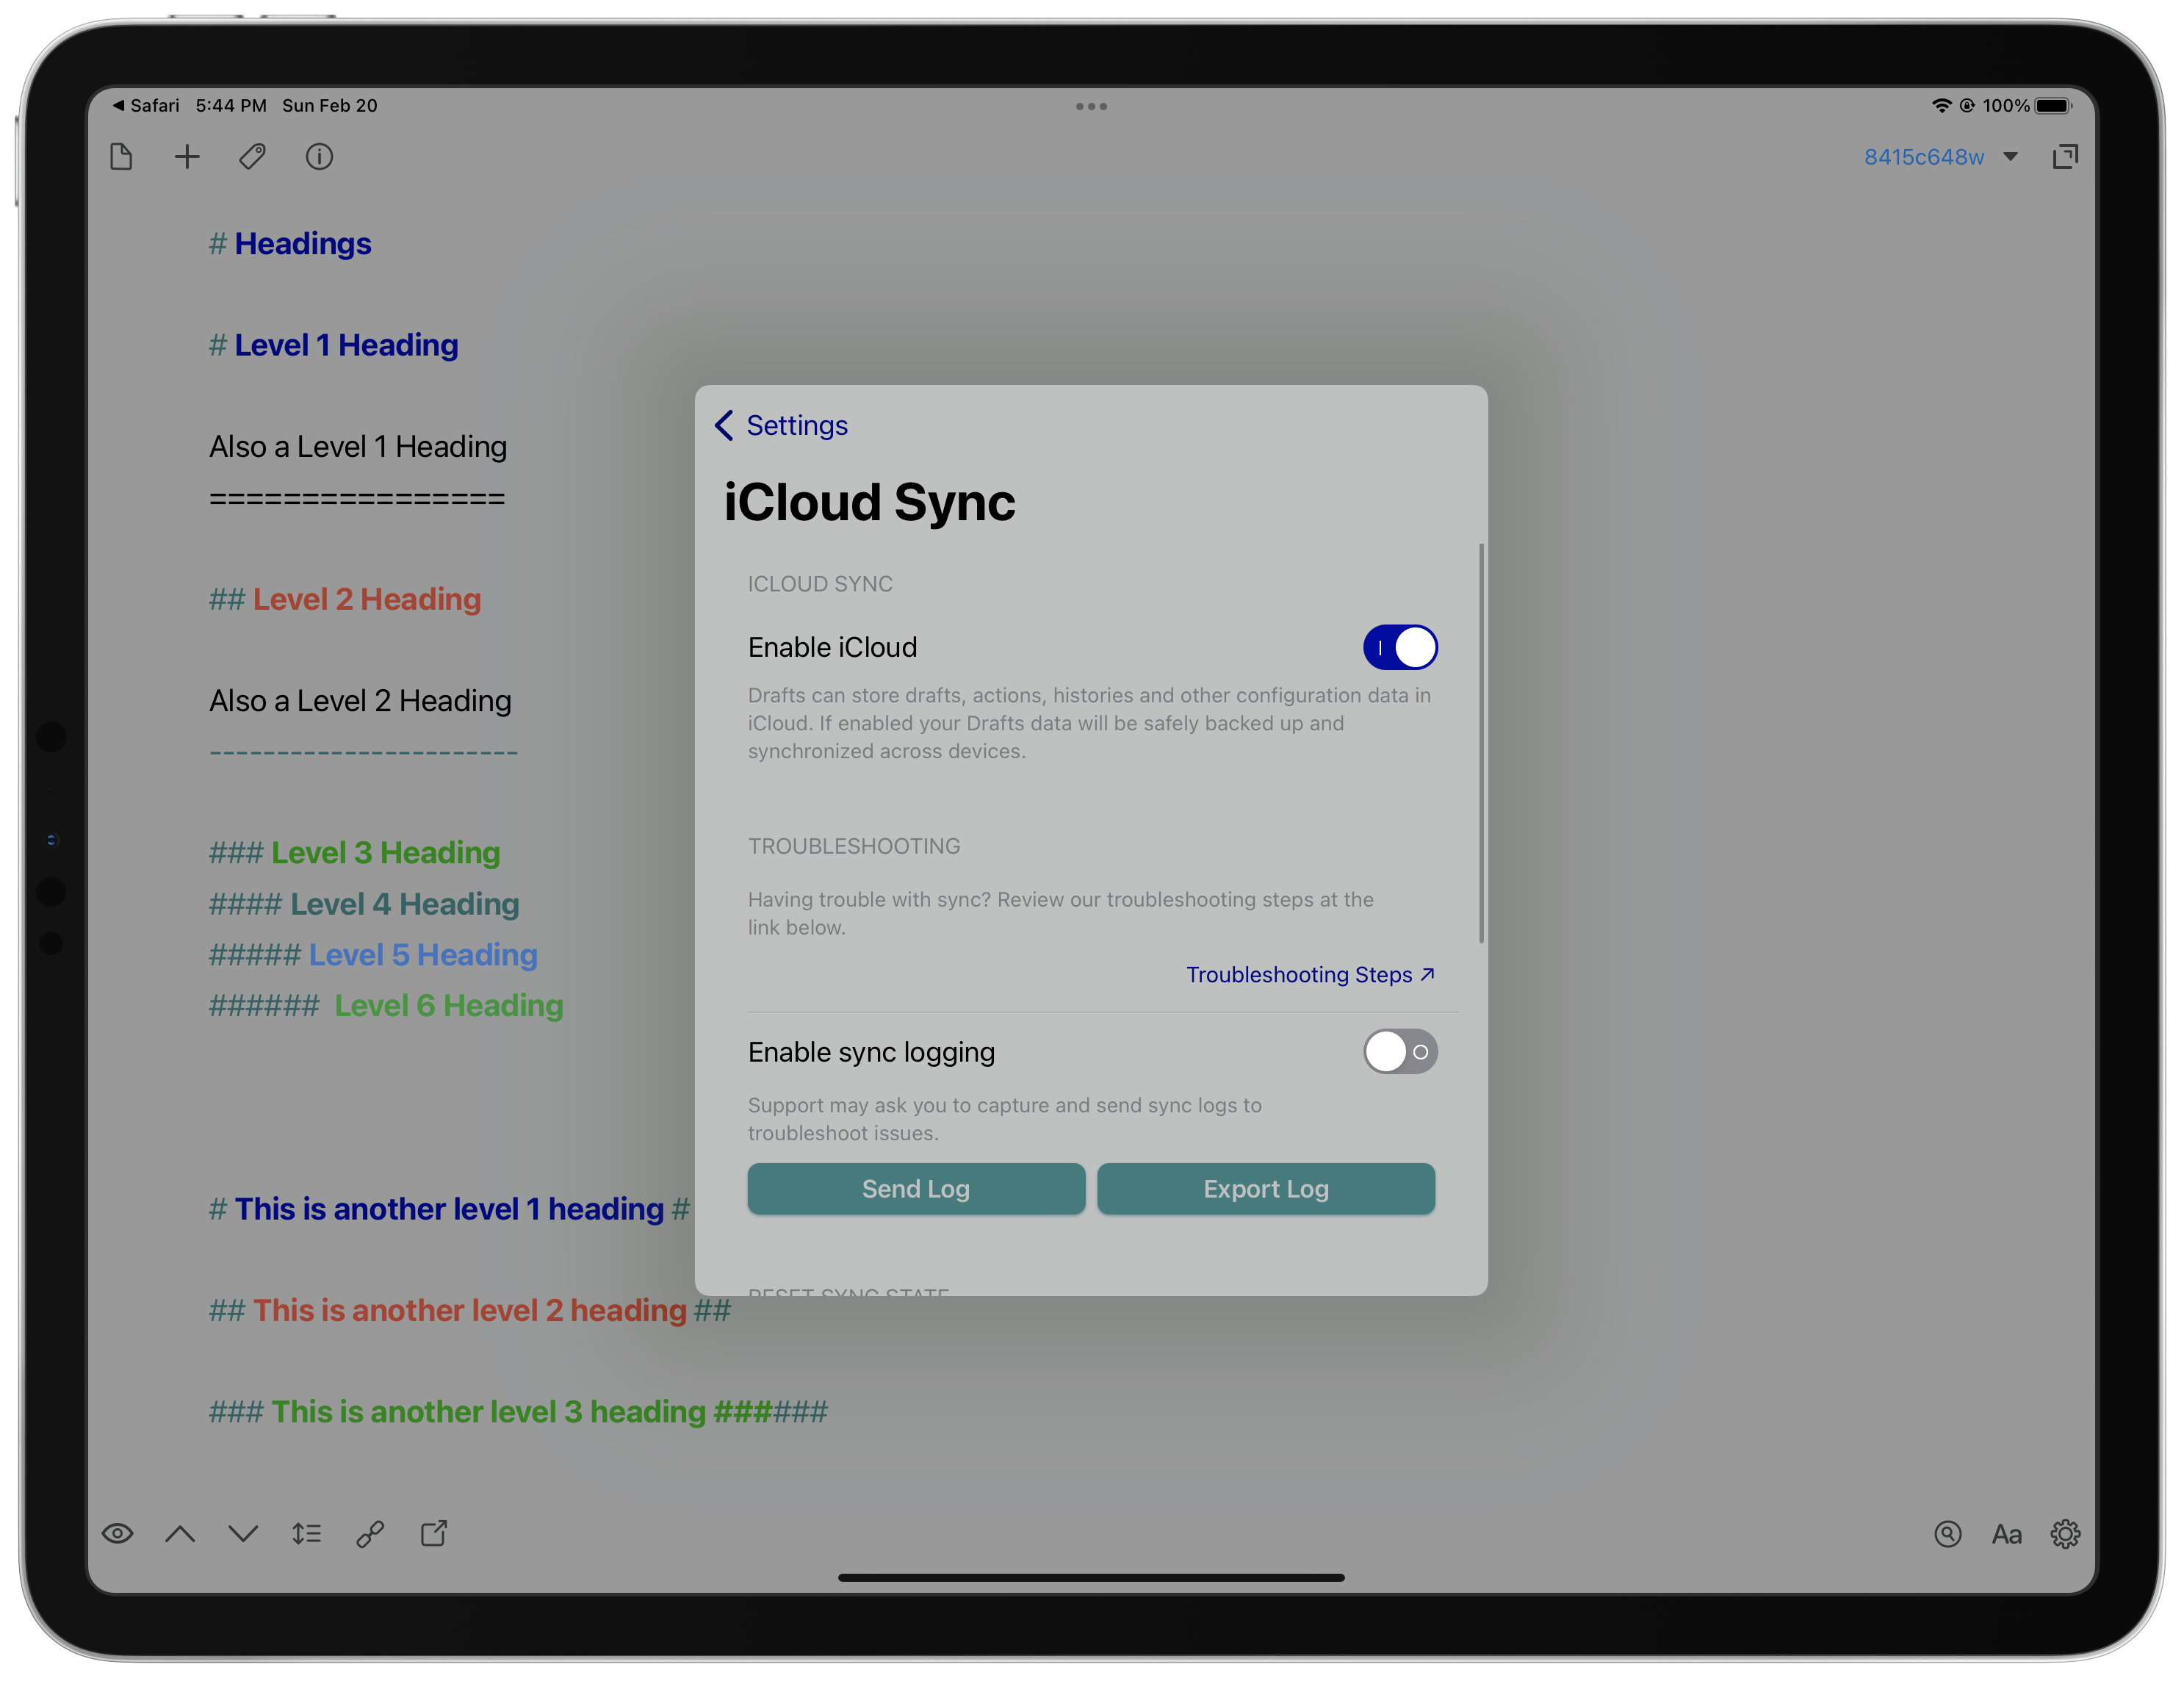Viewport: 2184px width, 1681px height.
Task: Turn off the Enable iCloud switch
Action: click(1400, 647)
